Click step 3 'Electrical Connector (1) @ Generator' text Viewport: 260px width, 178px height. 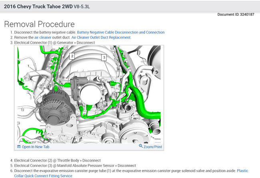pos(44,42)
